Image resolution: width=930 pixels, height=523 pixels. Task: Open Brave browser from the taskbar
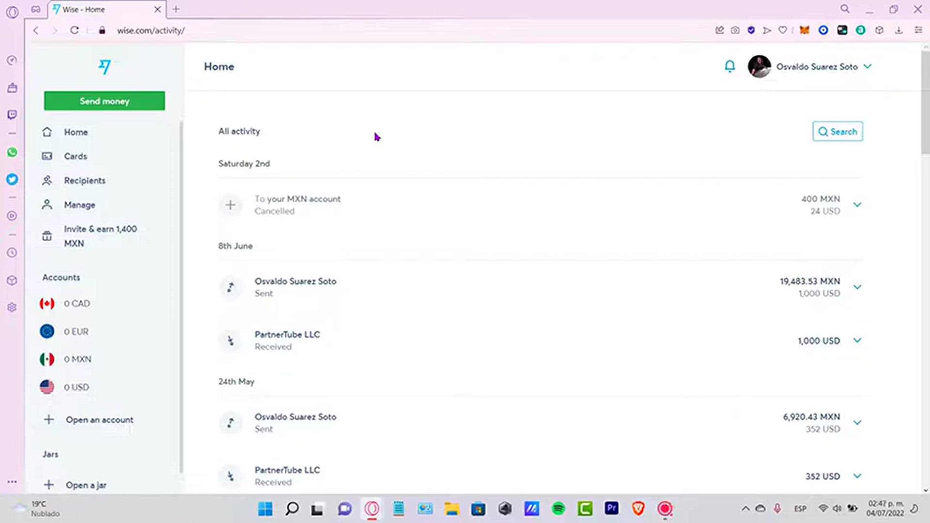pos(638,508)
